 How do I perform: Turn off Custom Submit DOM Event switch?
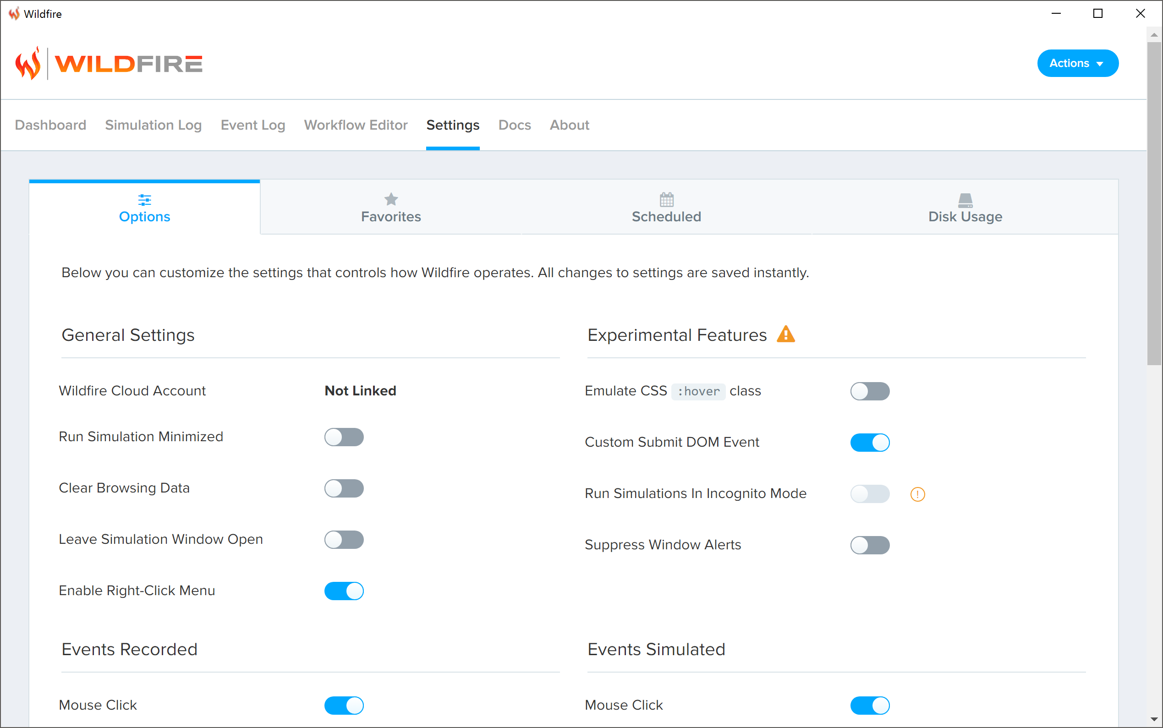pyautogui.click(x=870, y=443)
